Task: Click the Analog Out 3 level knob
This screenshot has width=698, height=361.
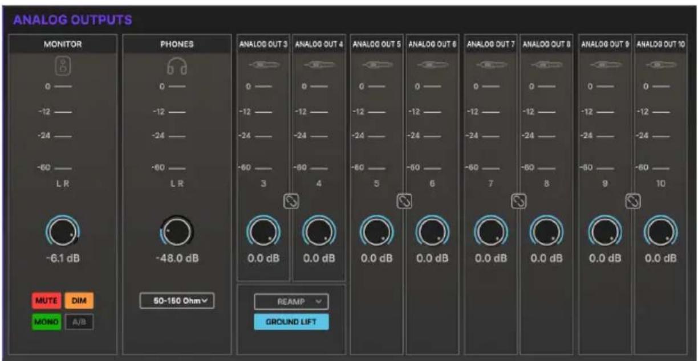Action: [x=263, y=232]
